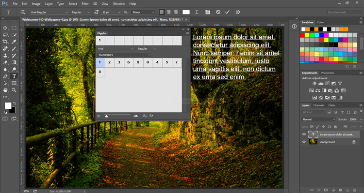
Task: Select the Crop tool
Action: tap(5, 42)
